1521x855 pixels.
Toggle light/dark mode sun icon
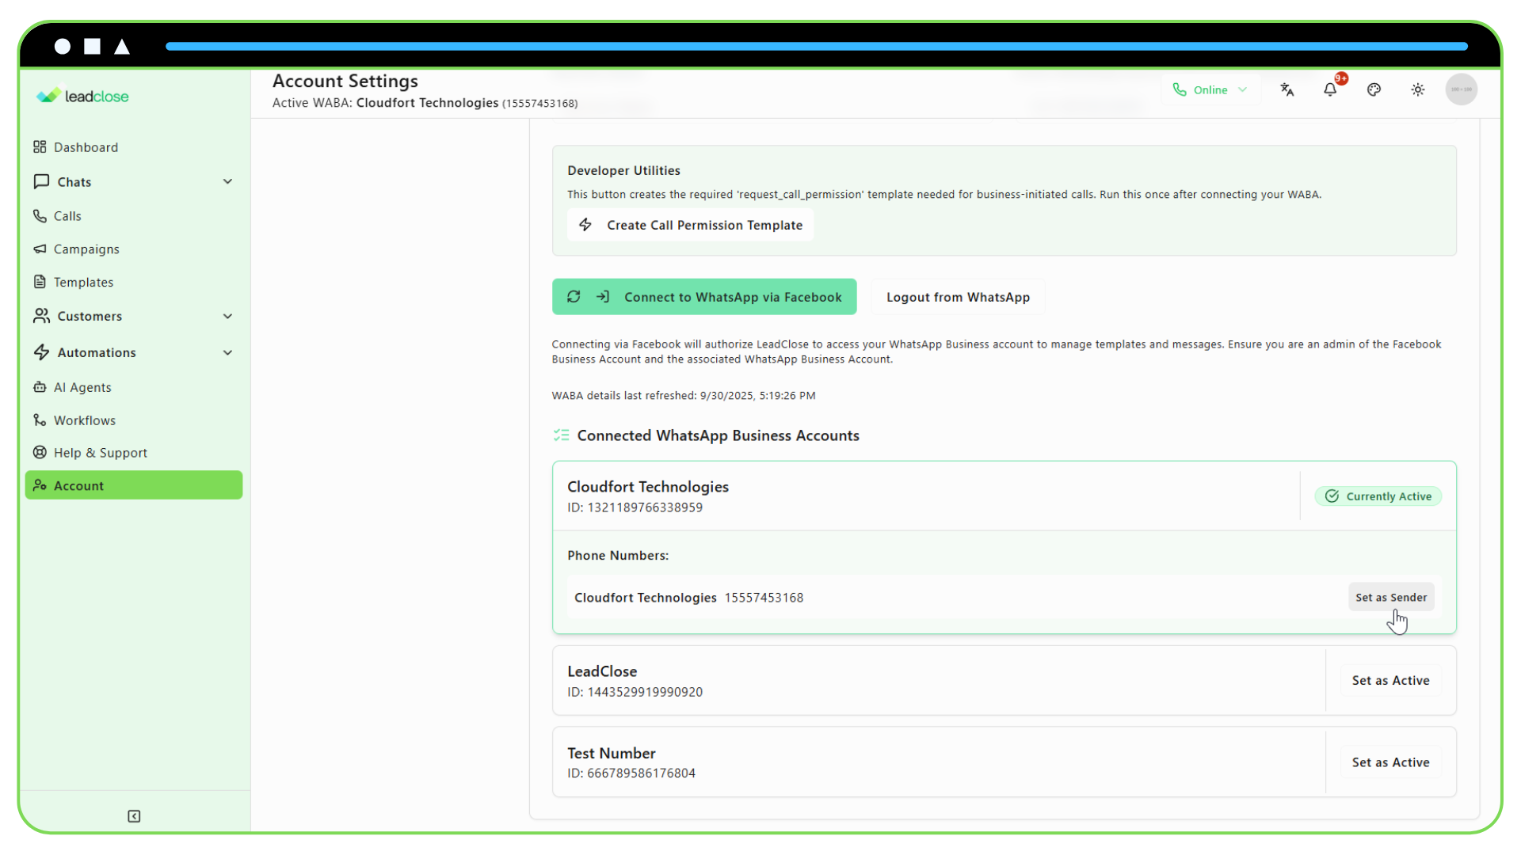[1418, 89]
